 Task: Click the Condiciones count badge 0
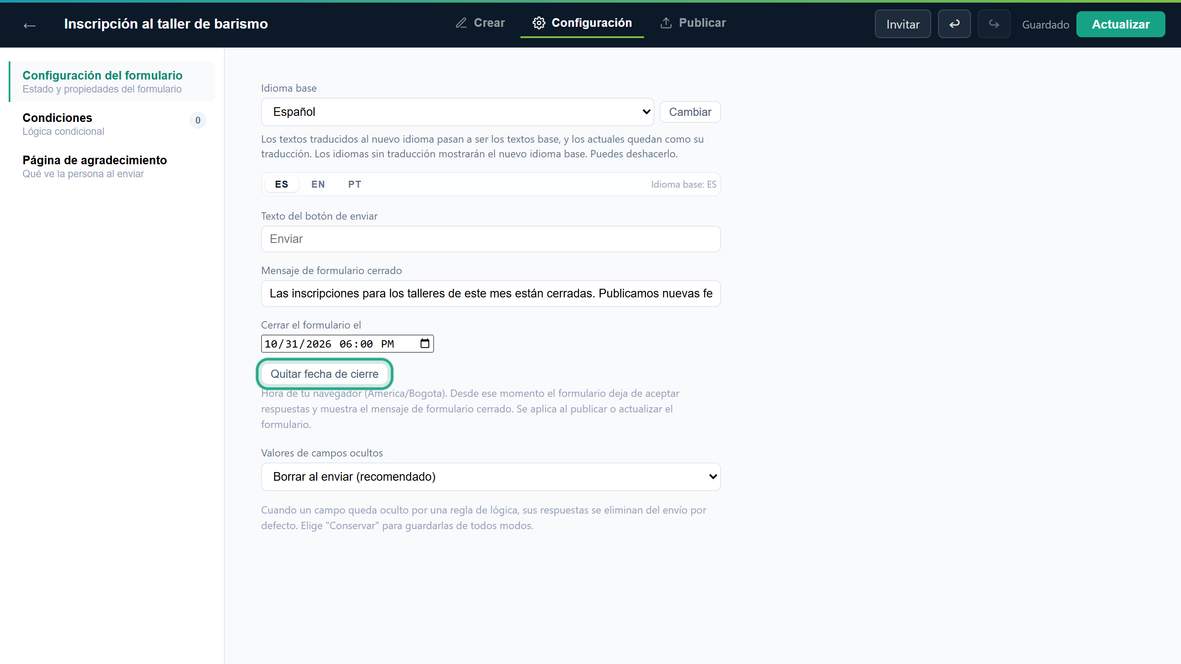(x=198, y=120)
